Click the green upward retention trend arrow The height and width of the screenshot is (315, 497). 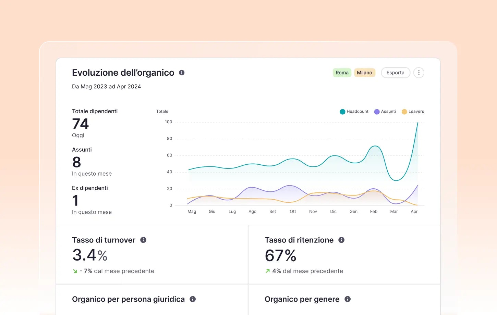[x=268, y=271]
